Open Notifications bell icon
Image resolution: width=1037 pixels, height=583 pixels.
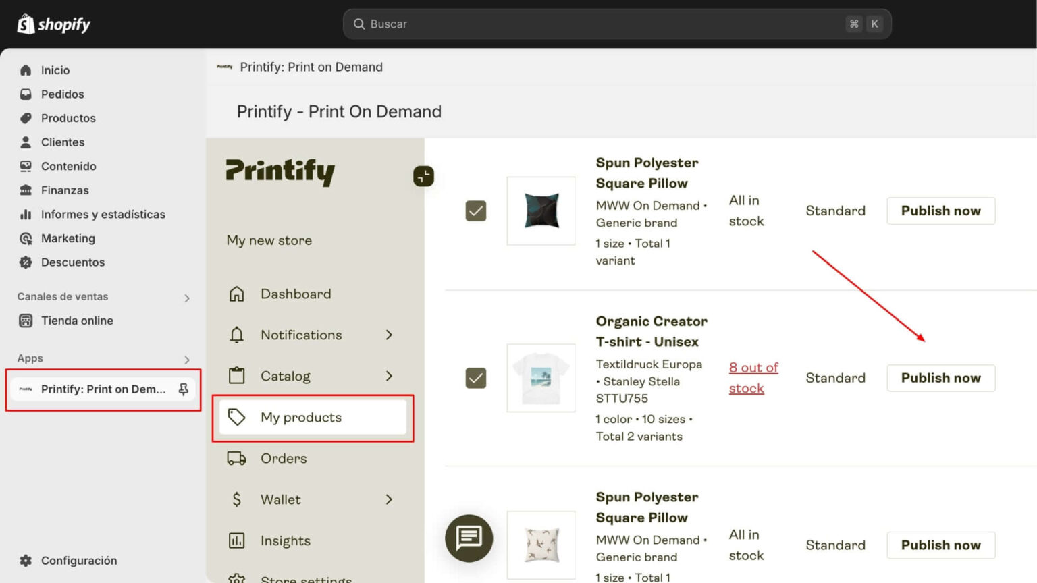coord(236,335)
